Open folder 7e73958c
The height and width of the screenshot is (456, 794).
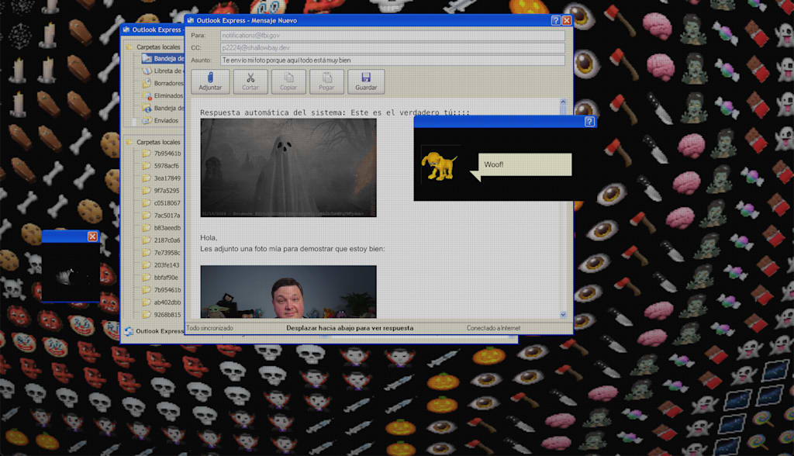[x=161, y=253]
